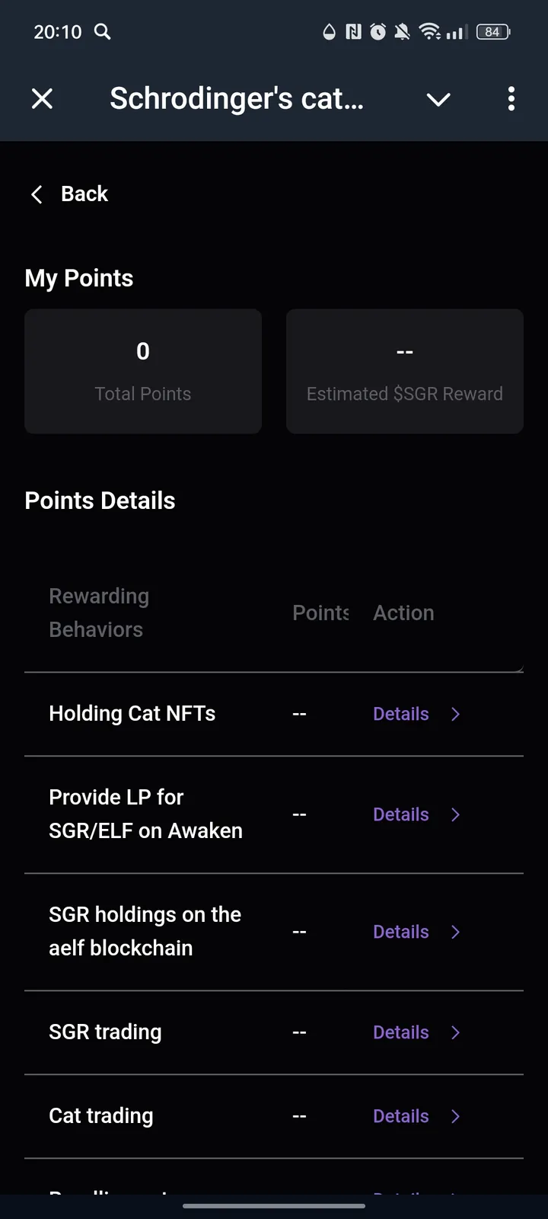Close the Schrodinger's cat webview
This screenshot has height=1219, width=548.
tap(43, 98)
